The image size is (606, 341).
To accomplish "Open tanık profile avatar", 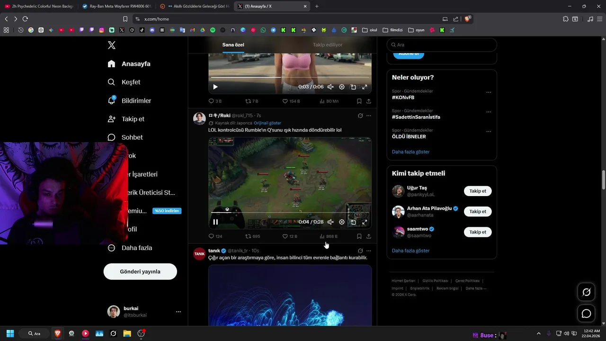I will (199, 253).
